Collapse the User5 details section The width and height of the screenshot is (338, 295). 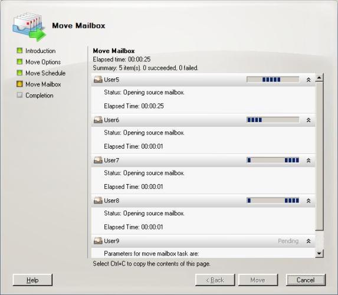click(x=309, y=80)
